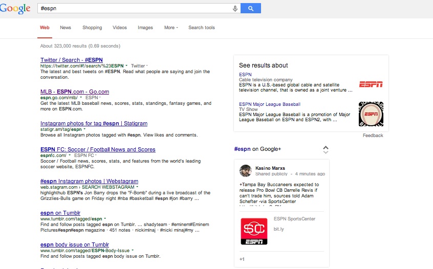
Task: Click bit.ly link source
Action: [278, 229]
